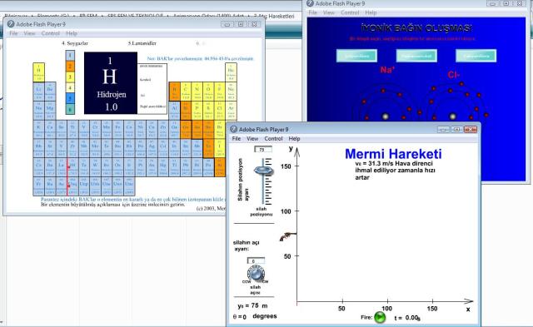Select the large Hidrojen element tile
Screen dimensions: 533x327
(x=111, y=83)
